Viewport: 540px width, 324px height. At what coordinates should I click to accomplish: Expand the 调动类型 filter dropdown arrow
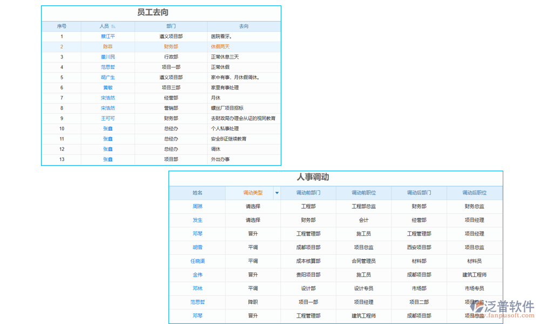coord(277,193)
